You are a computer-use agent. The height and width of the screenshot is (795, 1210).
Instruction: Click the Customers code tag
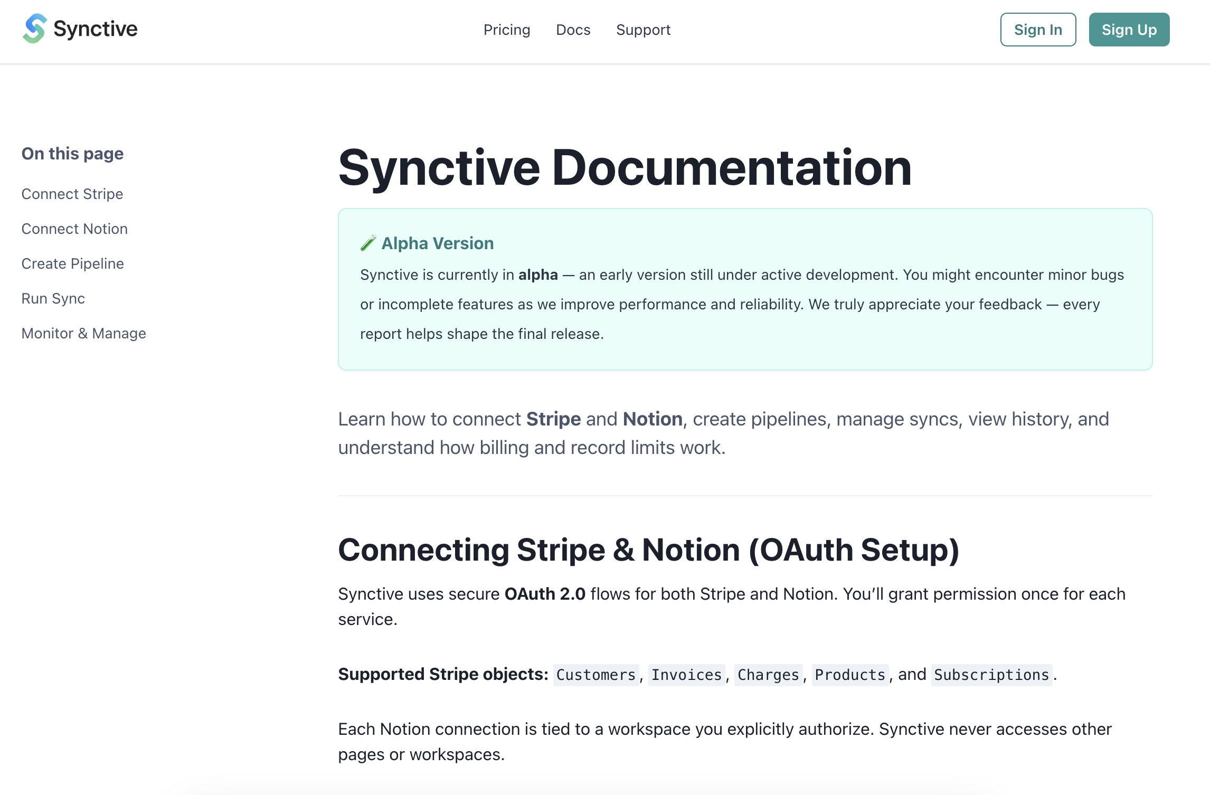click(x=595, y=675)
